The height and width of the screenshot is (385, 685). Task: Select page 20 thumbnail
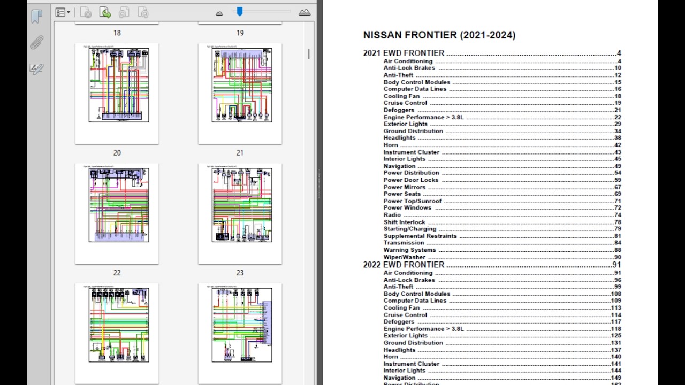click(117, 93)
